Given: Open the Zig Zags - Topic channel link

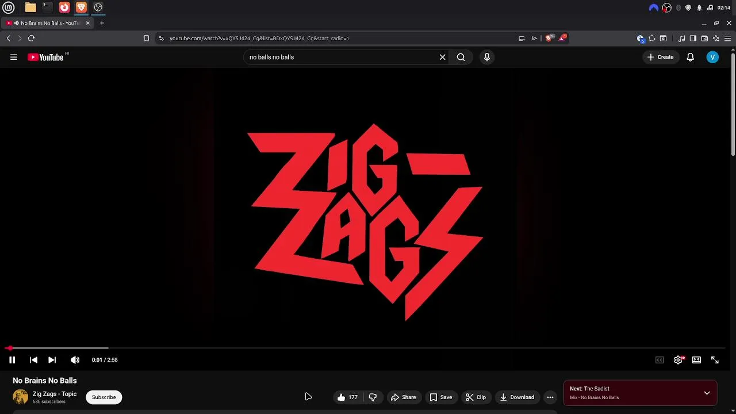Looking at the screenshot, I should 55,394.
